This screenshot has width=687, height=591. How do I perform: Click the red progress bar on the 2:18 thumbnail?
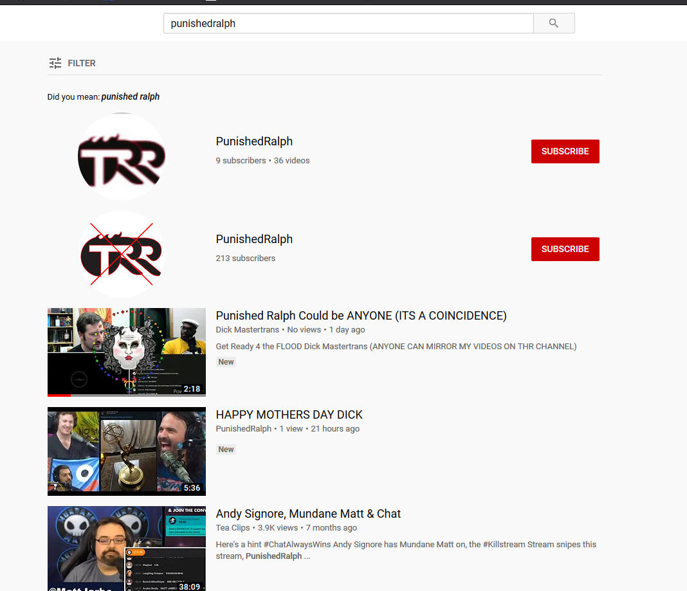59,395
